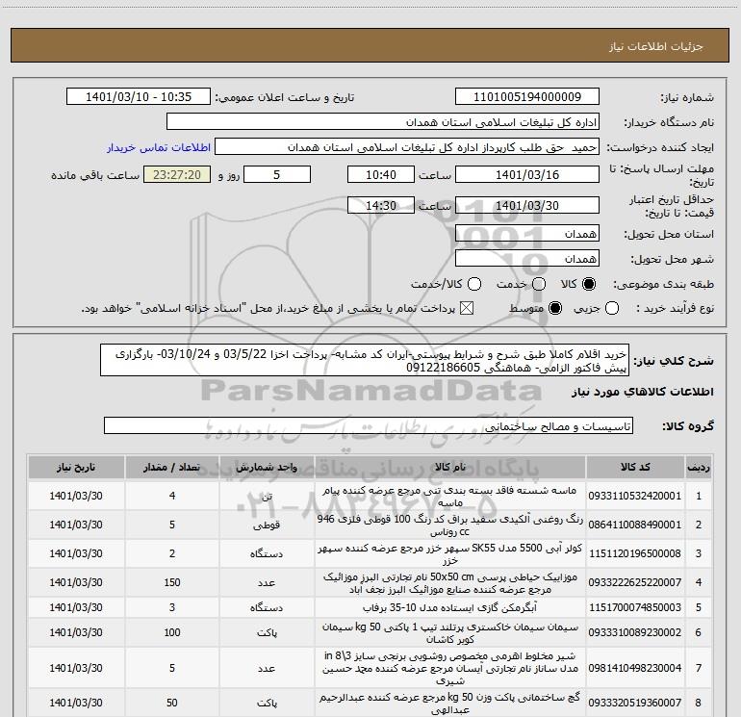Select the خدمت radio button
The height and width of the screenshot is (717, 741).
tap(539, 284)
